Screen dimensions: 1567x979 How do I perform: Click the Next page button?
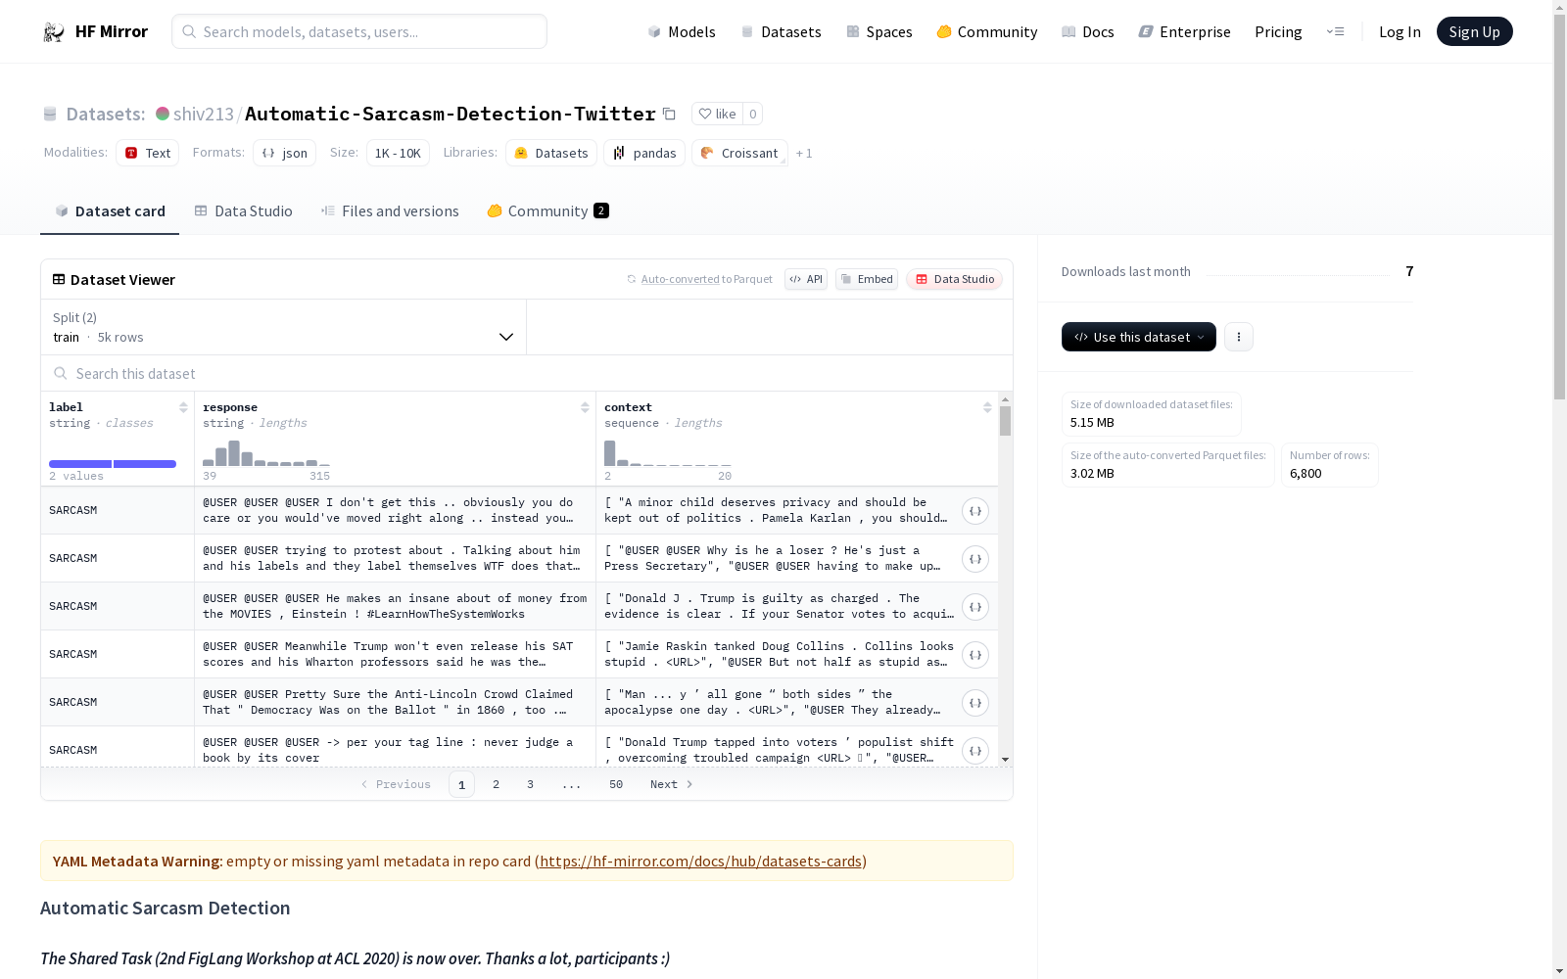click(672, 784)
